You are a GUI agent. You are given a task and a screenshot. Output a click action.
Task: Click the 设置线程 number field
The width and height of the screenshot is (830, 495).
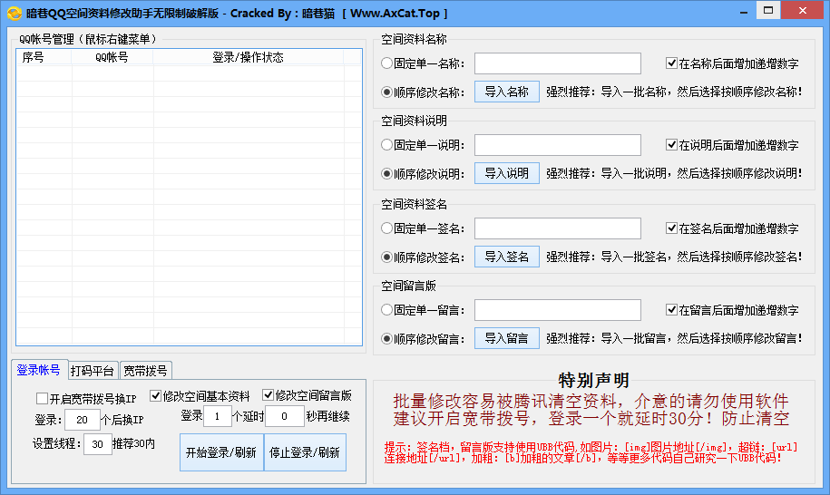pos(97,444)
